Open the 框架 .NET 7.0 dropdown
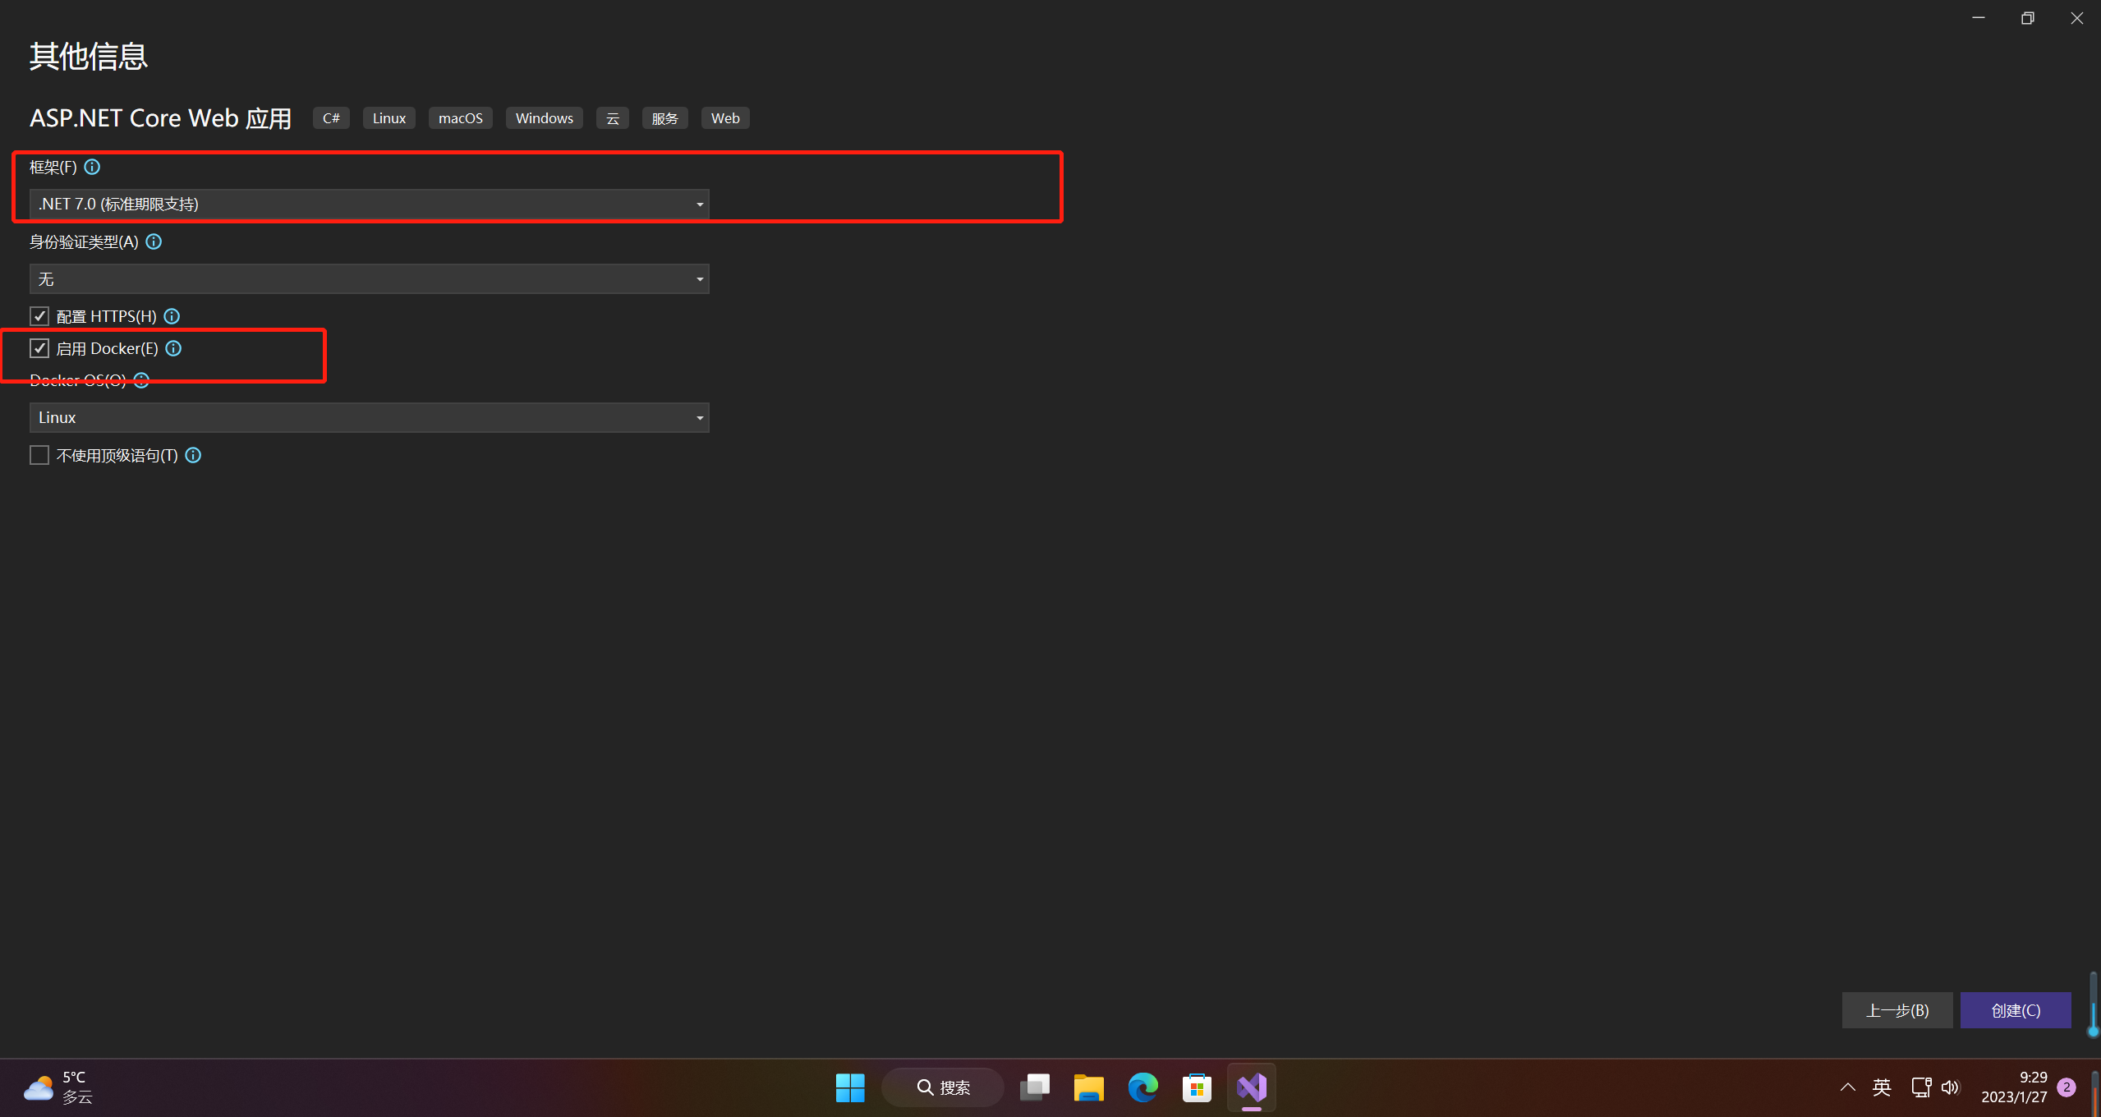Screen dimensions: 2101x1117 click(x=370, y=205)
